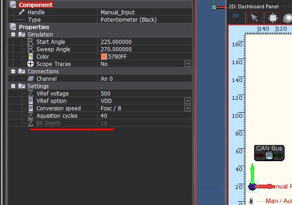Select the Start Angle property row label

(x=51, y=42)
